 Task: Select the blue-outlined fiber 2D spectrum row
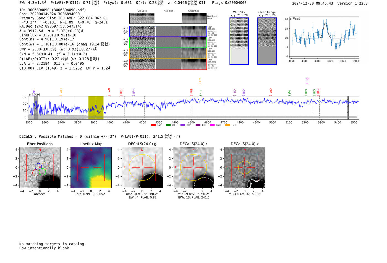pos(168,31)
